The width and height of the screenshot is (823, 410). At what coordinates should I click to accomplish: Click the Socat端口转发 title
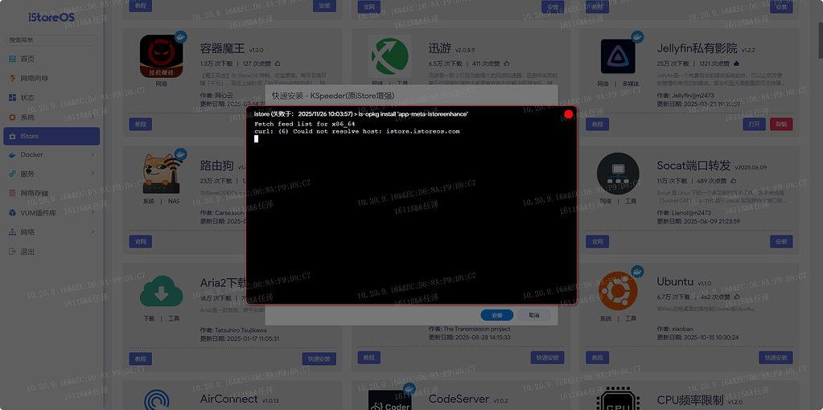(x=693, y=166)
